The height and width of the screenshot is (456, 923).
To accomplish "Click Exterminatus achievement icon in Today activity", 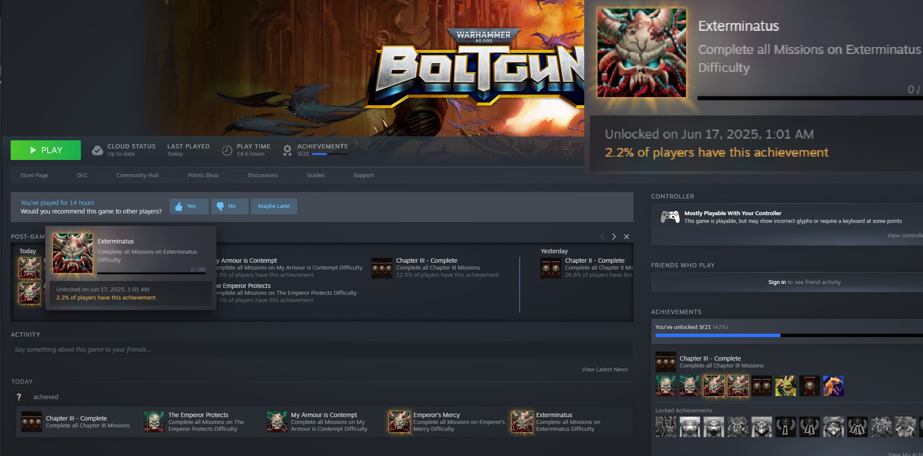I will (x=522, y=422).
